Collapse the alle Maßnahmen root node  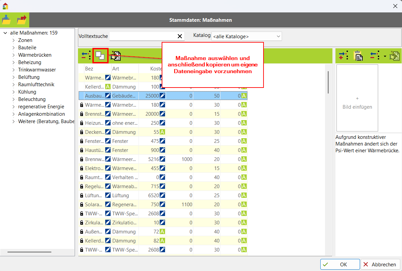coord(5,33)
